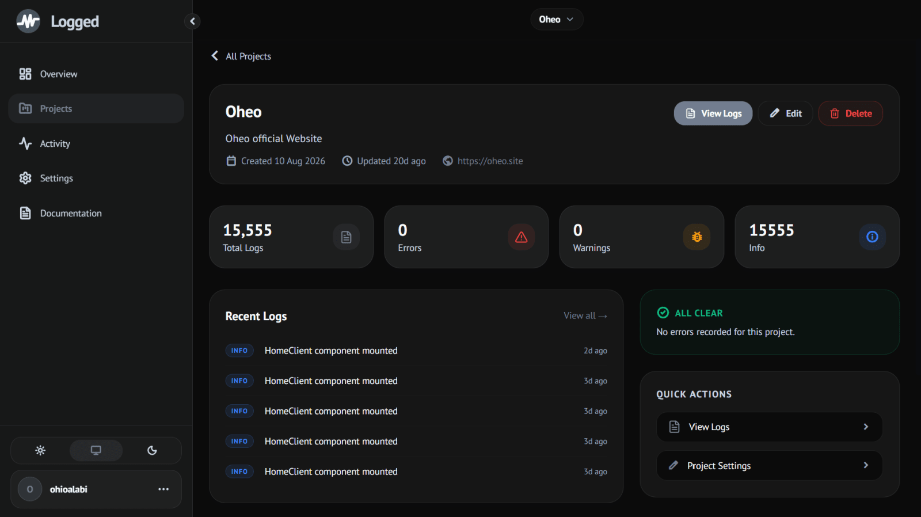921x517 pixels.
Task: Open Project Settings quick action
Action: coord(770,466)
